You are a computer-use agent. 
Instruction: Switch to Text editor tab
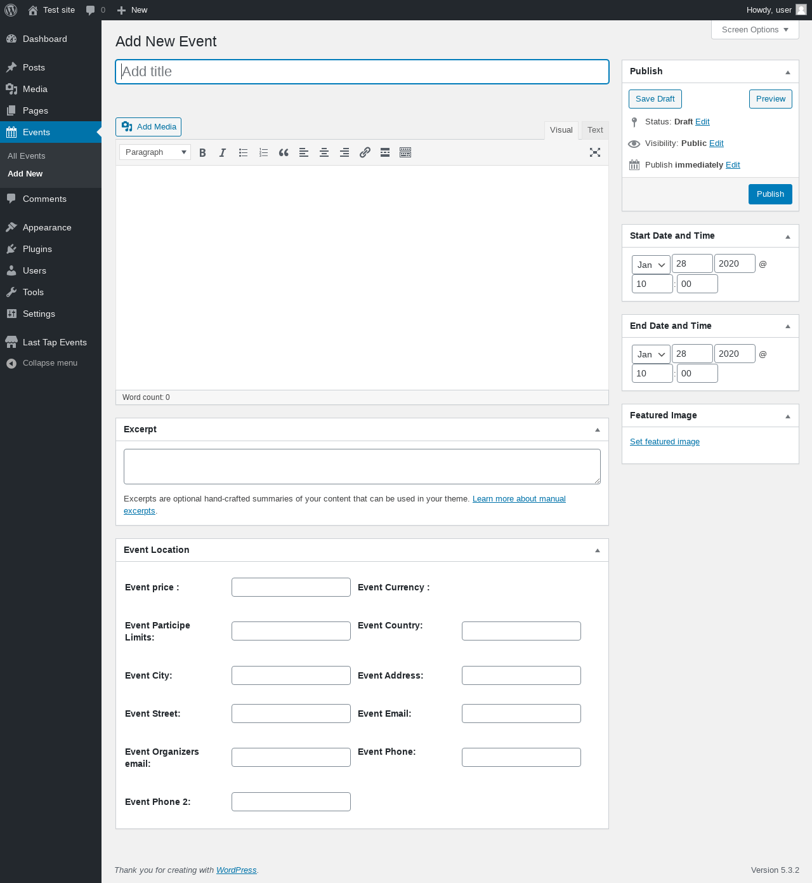[x=595, y=130]
